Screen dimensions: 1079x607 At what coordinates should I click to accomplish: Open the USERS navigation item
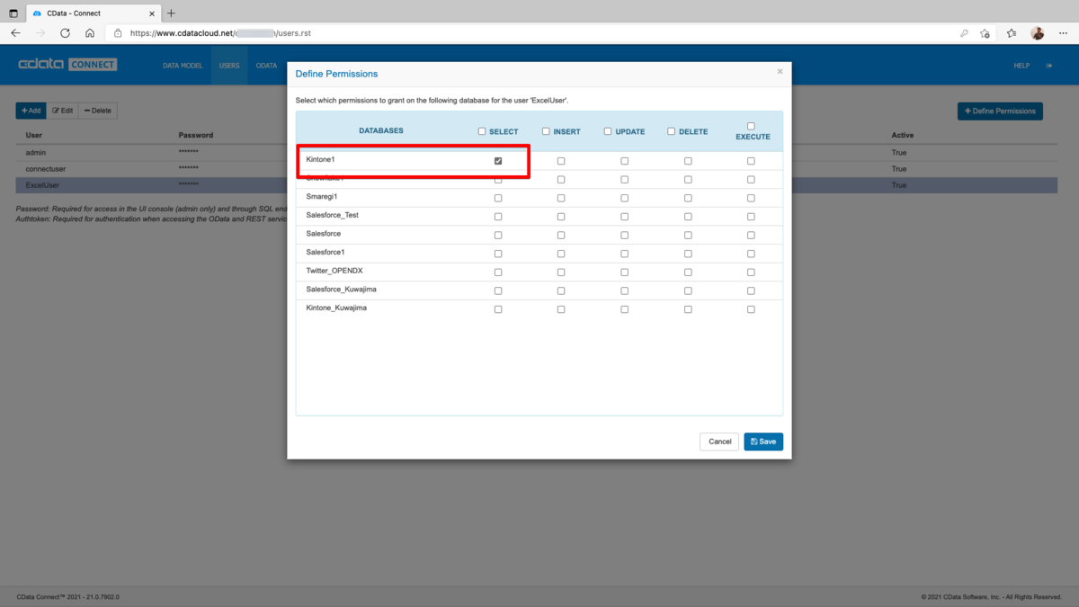coord(229,66)
